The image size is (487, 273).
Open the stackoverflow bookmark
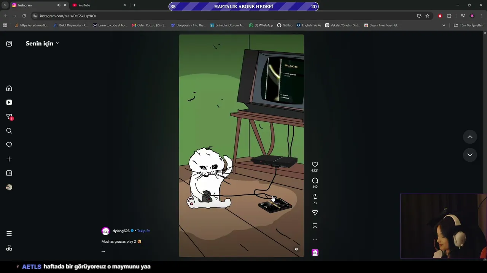pos(32,25)
